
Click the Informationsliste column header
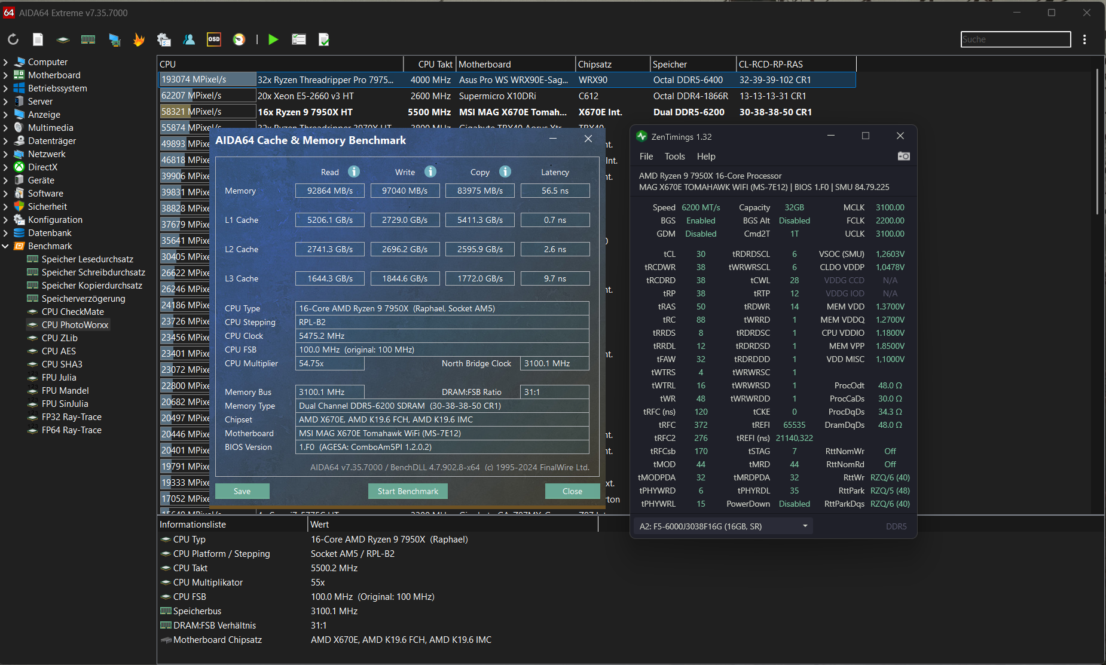(233, 524)
